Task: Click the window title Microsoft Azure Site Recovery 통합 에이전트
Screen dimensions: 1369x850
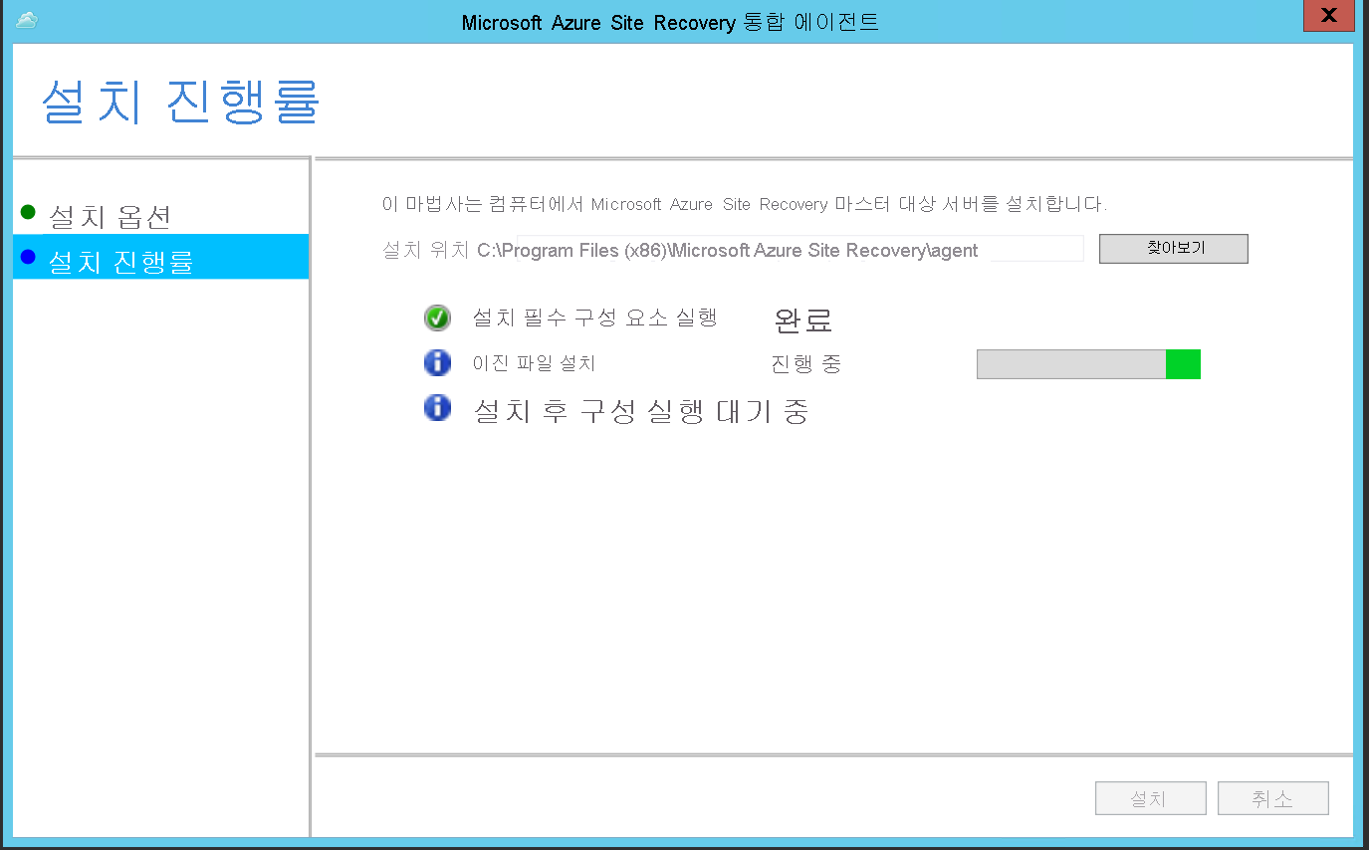Action: point(670,22)
